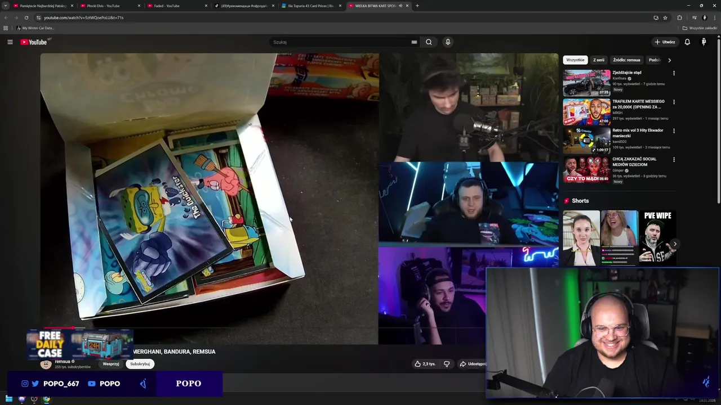Open a new browser tab
The image size is (721, 405).
click(417, 6)
